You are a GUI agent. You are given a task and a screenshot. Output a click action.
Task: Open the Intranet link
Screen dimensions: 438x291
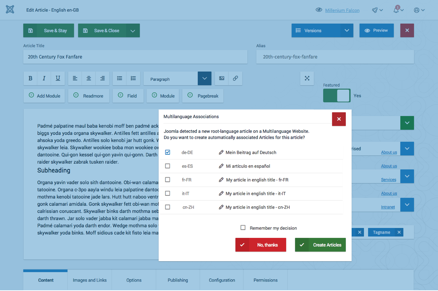click(388, 207)
